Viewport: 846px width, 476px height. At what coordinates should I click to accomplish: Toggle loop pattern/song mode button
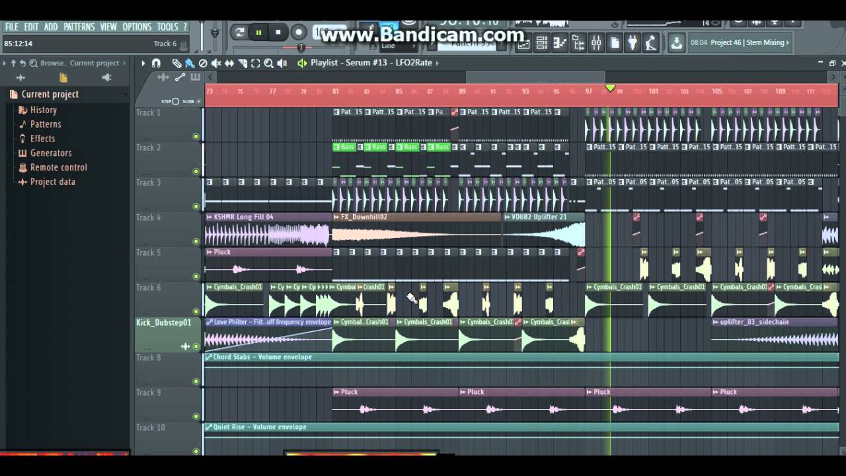click(239, 32)
